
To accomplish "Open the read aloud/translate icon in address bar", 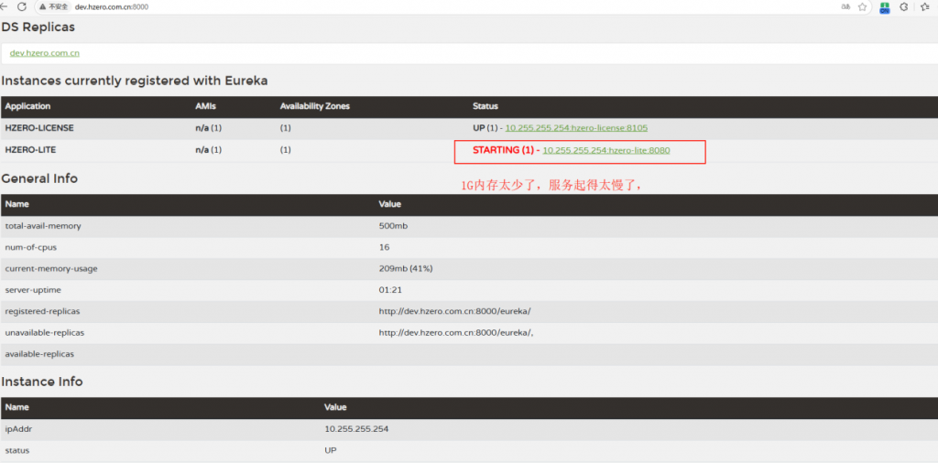I will point(845,6).
